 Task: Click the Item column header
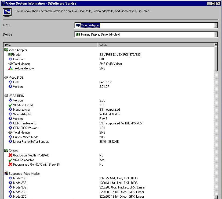[x=50, y=45]
